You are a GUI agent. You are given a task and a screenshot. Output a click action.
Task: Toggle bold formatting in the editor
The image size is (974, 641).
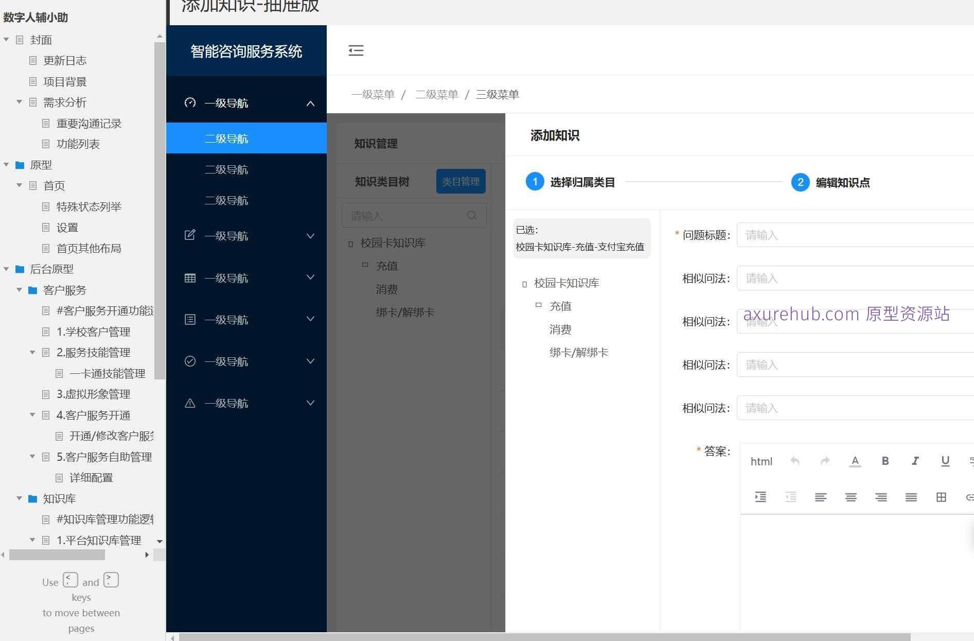884,461
